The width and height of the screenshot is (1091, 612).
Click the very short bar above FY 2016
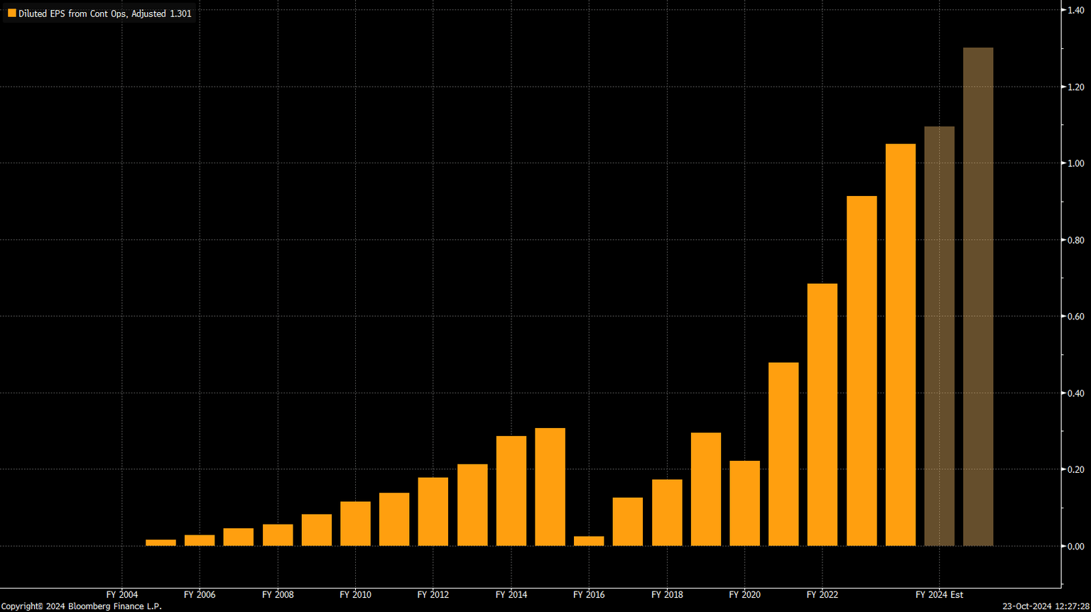[588, 541]
